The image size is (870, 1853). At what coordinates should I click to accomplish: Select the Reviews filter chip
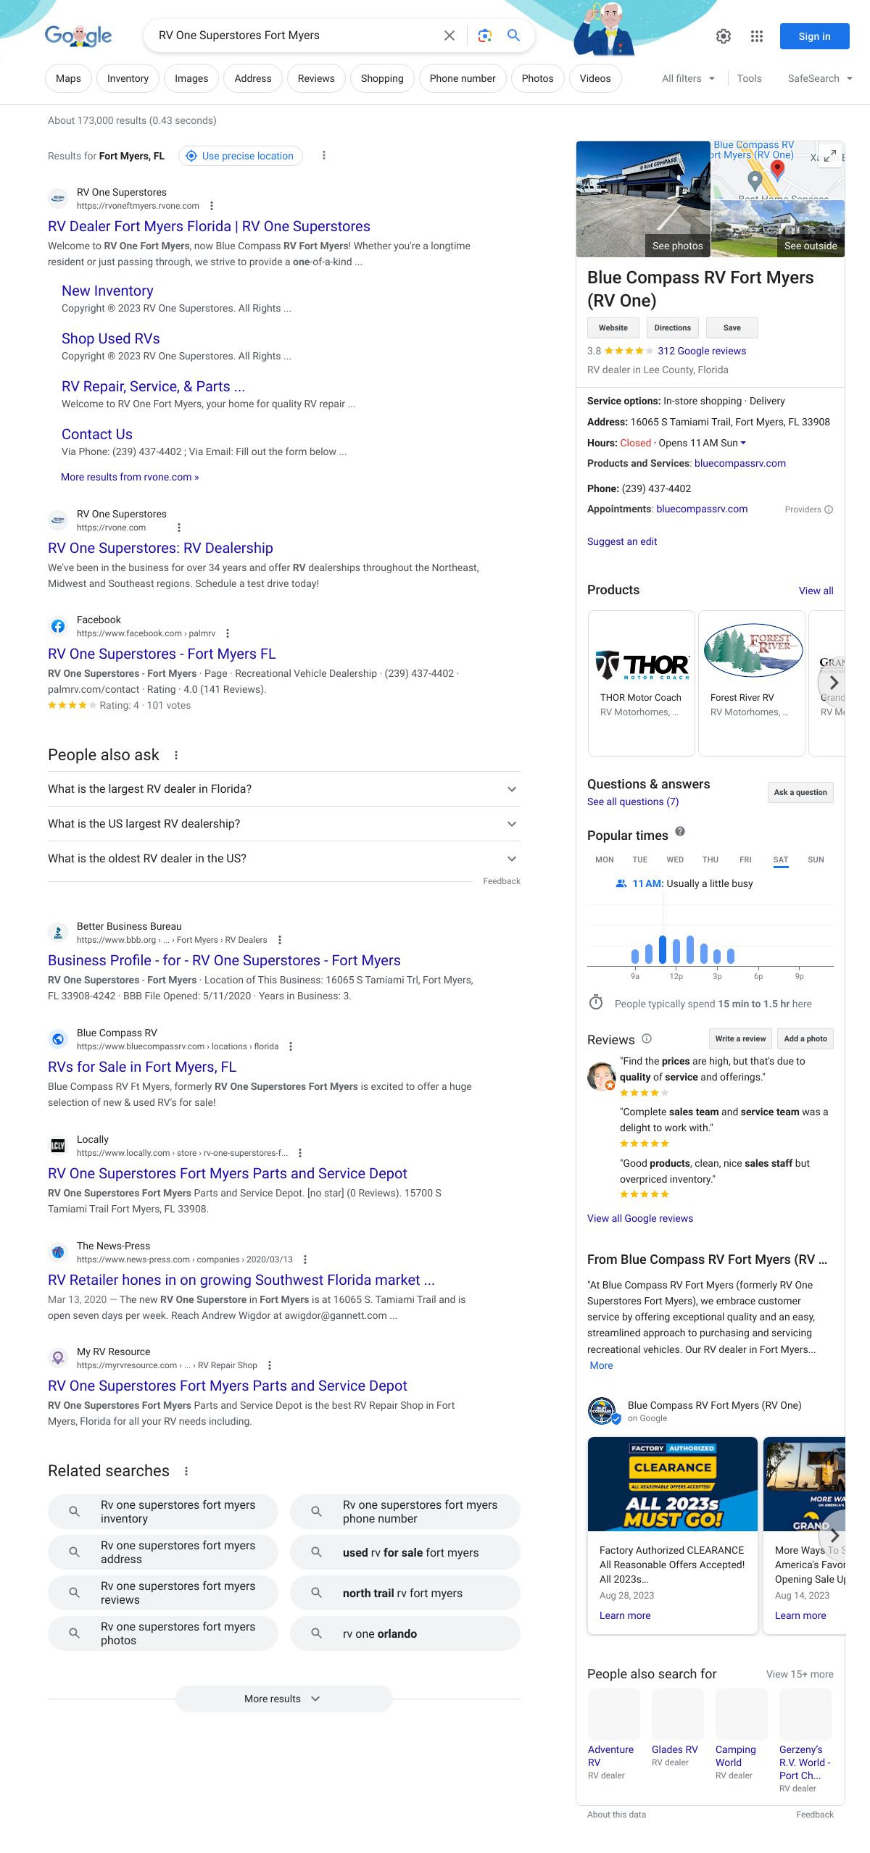316,78
